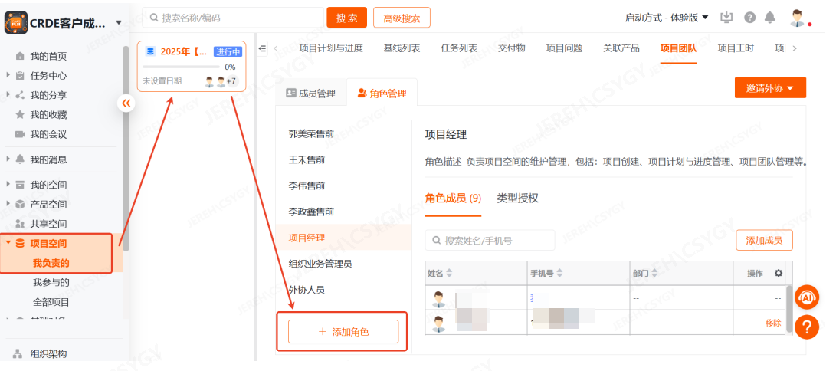
Task: Click the table column settings gear icon
Action: (x=779, y=273)
